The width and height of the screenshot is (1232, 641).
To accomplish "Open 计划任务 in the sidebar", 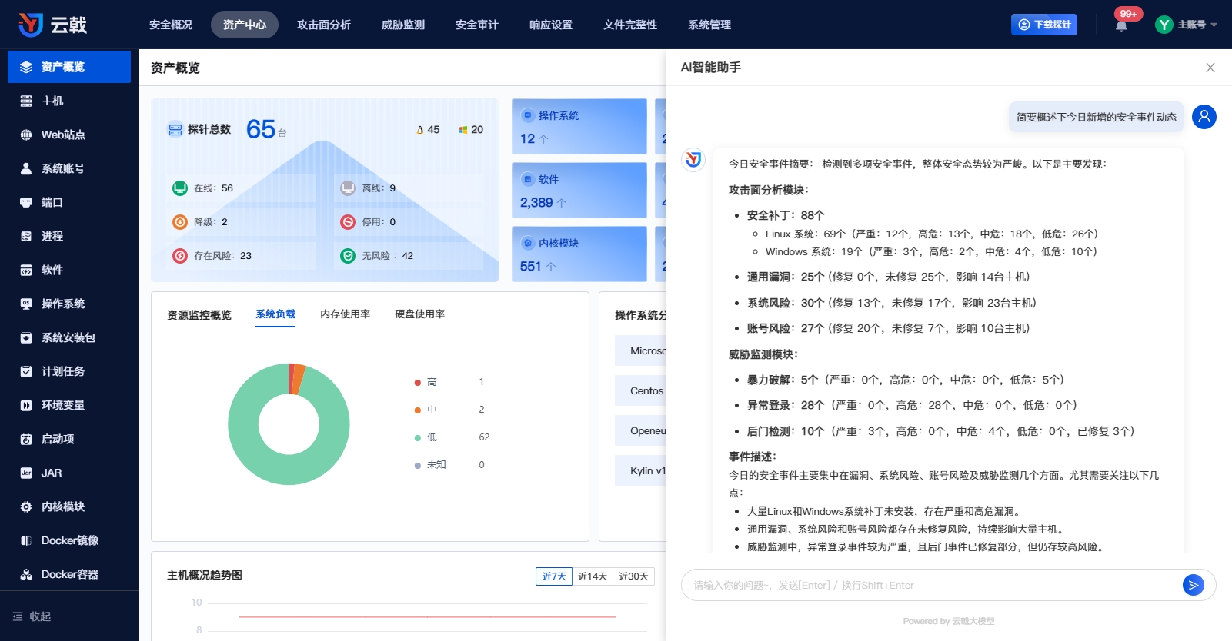I will (63, 371).
